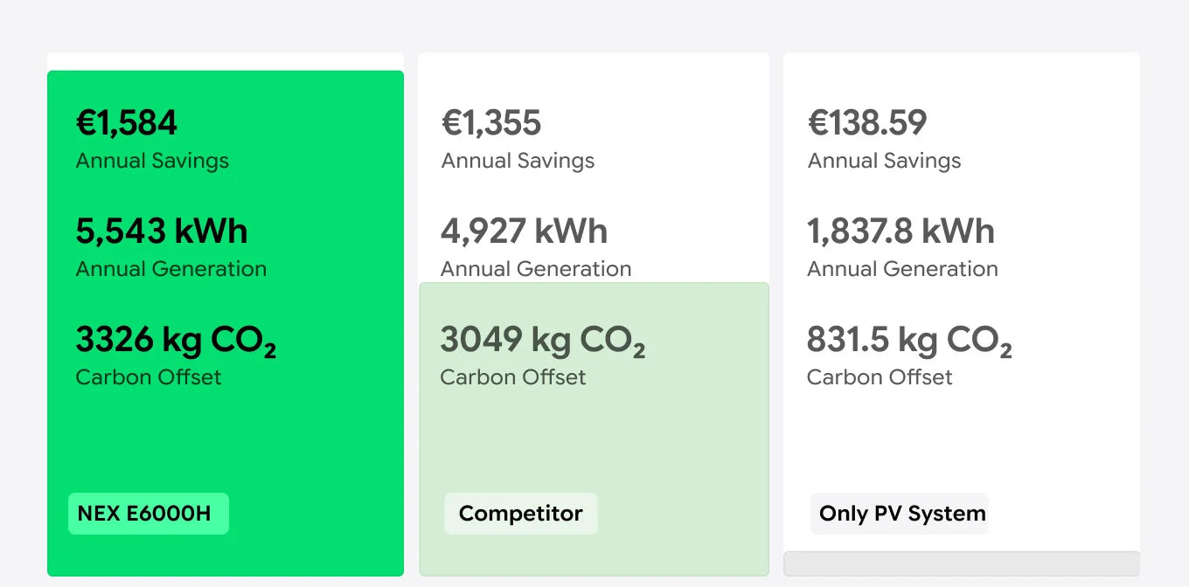Select the €138.59 annual savings value
The width and height of the screenshot is (1189, 587).
(x=867, y=123)
